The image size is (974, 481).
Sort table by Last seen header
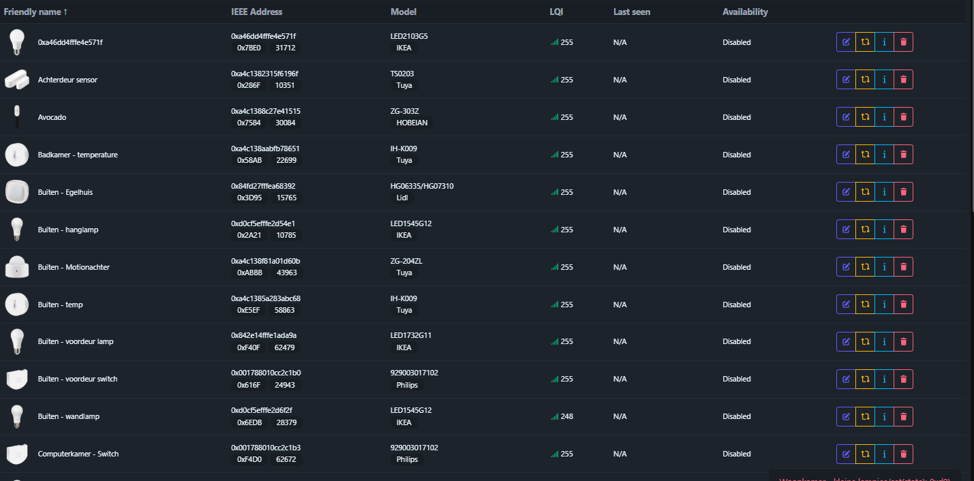(x=631, y=12)
